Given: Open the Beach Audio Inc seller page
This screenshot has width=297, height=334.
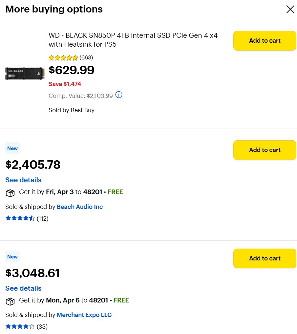Looking at the screenshot, I should point(80,207).
